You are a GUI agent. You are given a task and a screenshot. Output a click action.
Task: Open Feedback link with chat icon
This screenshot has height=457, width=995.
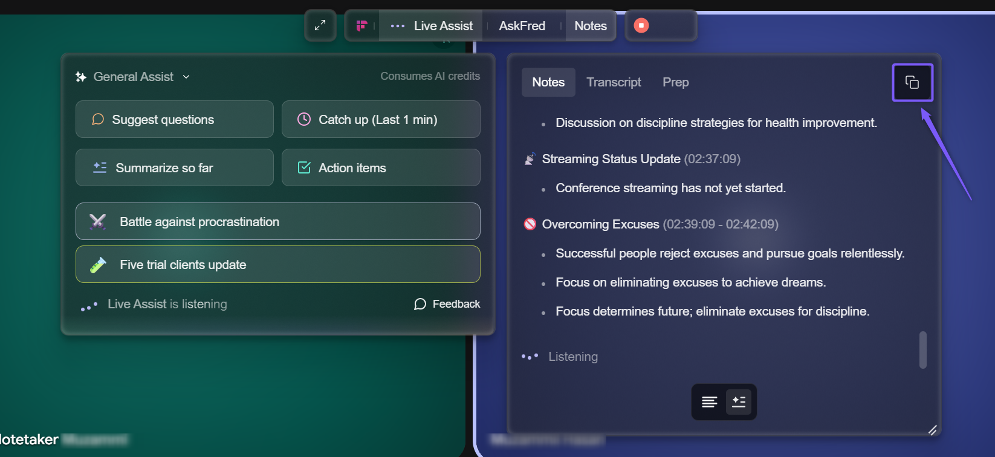click(x=447, y=304)
